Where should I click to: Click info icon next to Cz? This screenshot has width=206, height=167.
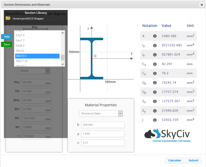[x=155, y=64]
